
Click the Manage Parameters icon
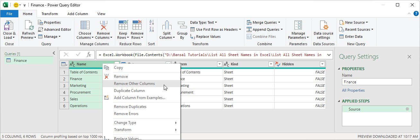pos(298,25)
